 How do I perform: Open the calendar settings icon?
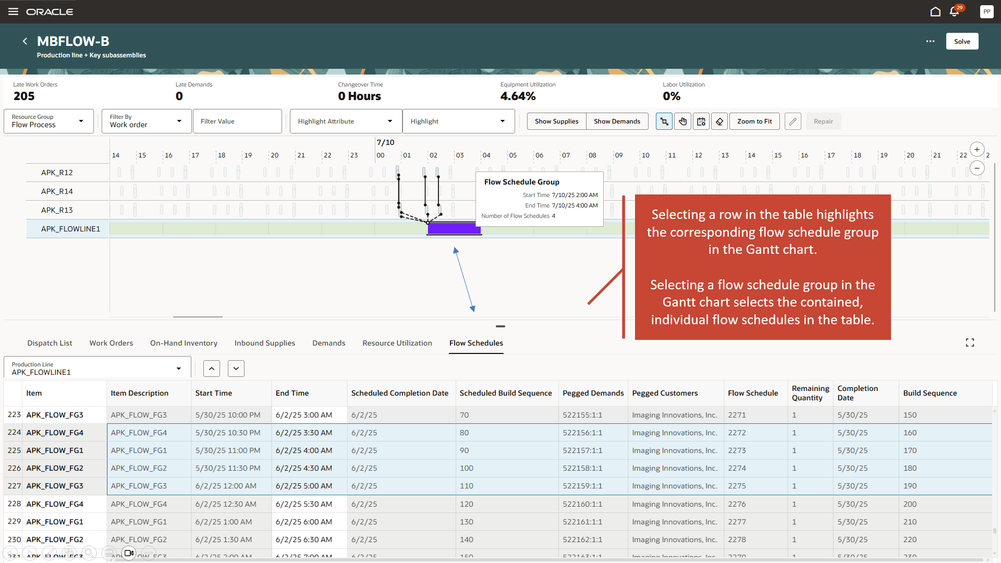coord(701,121)
